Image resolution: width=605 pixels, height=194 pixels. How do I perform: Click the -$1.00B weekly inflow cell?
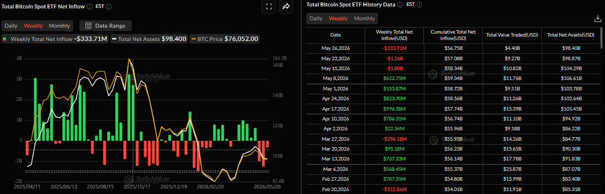point(394,68)
